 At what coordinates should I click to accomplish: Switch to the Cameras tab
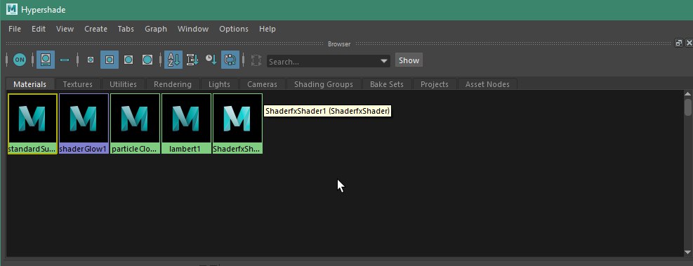[x=262, y=84]
